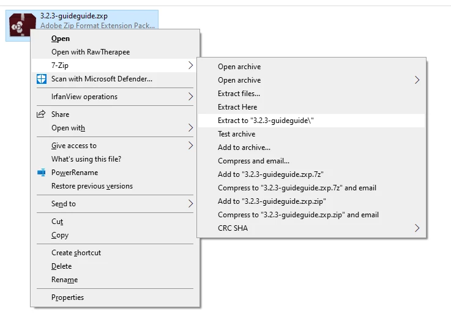451x325 pixels.
Task: Expand the CRC SHA submenu arrow
Action: point(417,228)
